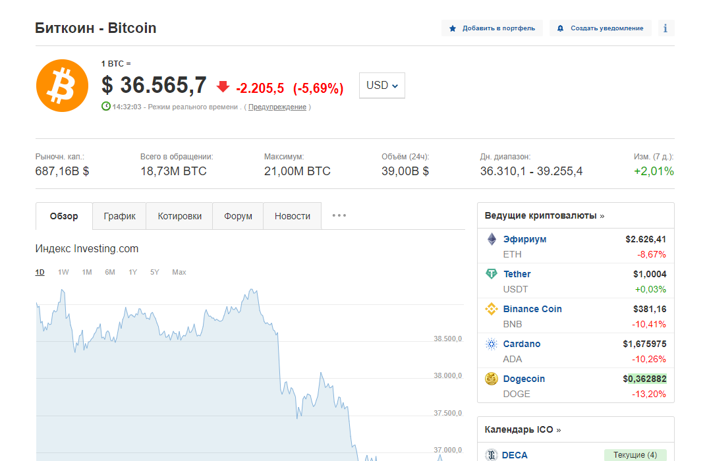Click the red down arrow price indicator
This screenshot has width=707, height=461.
click(x=223, y=86)
